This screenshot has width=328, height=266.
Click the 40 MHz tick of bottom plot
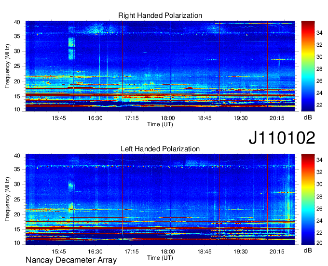coord(17,155)
